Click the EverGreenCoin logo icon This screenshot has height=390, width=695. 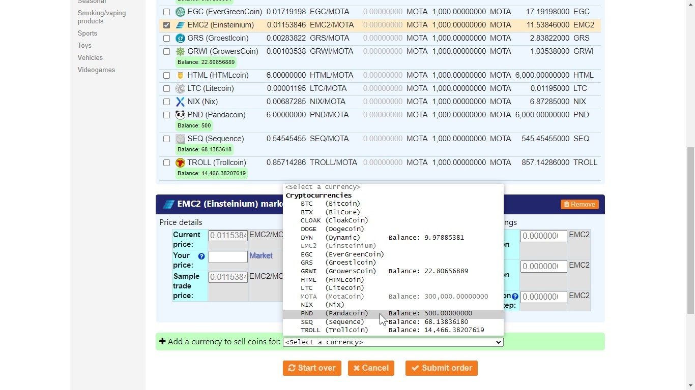tap(180, 12)
